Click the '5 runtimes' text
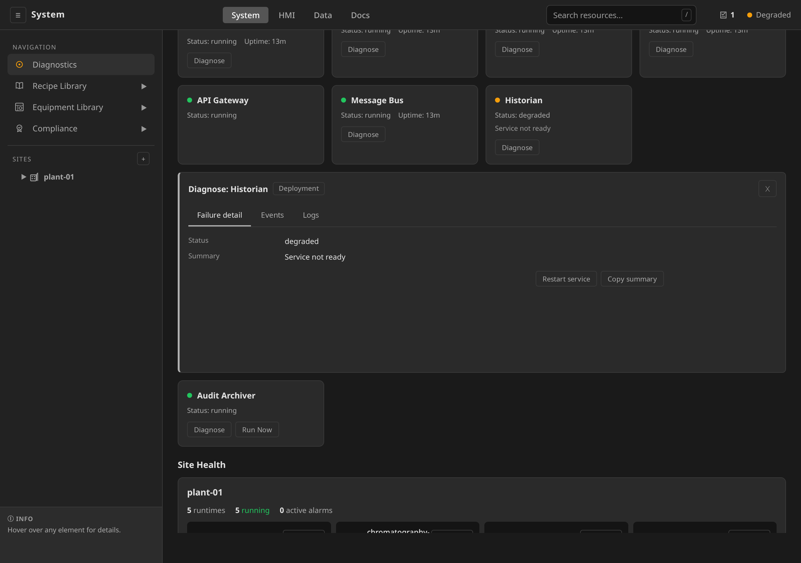 tap(206, 510)
